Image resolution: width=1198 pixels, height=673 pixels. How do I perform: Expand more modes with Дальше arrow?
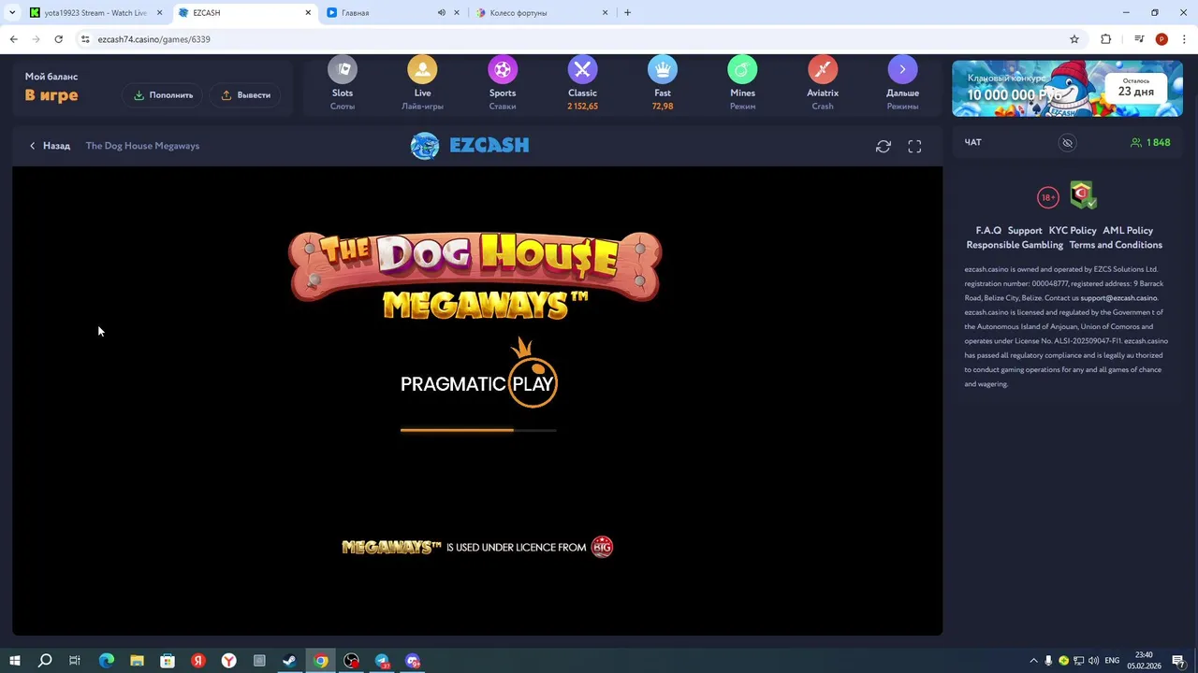click(x=902, y=69)
